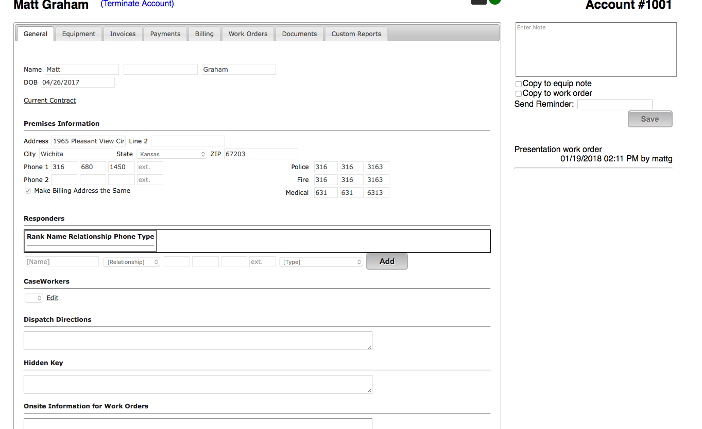Click into the Enter Note text area
This screenshot has width=702, height=429.
click(596, 49)
